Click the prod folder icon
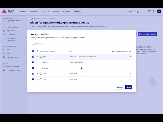Image resolution: width=163 pixels, height=122 pixels. (x=41, y=79)
